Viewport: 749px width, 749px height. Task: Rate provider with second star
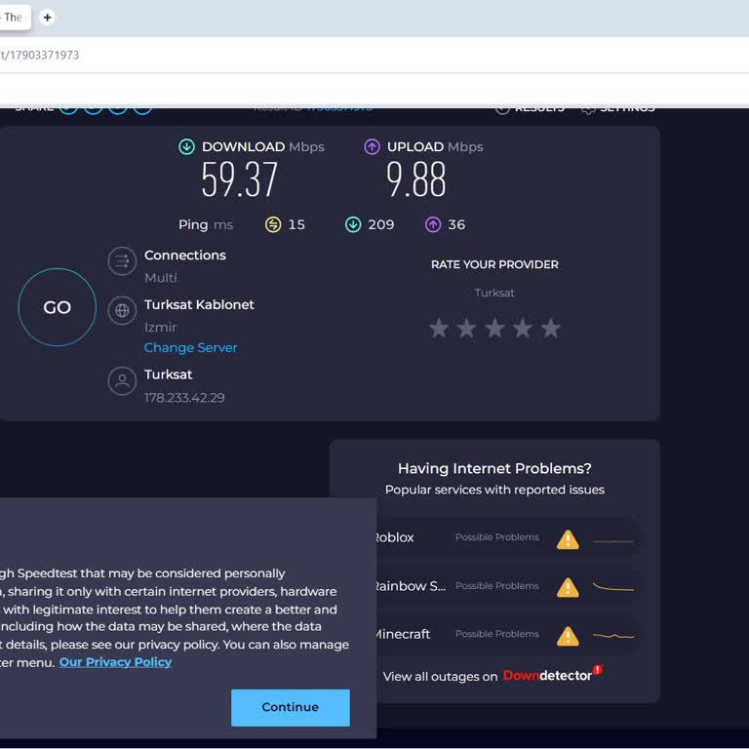(x=466, y=329)
